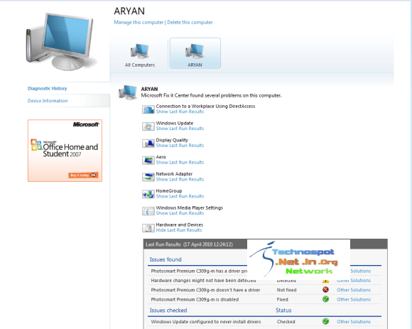Show Last Run Results for Network Adapter

click(180, 180)
